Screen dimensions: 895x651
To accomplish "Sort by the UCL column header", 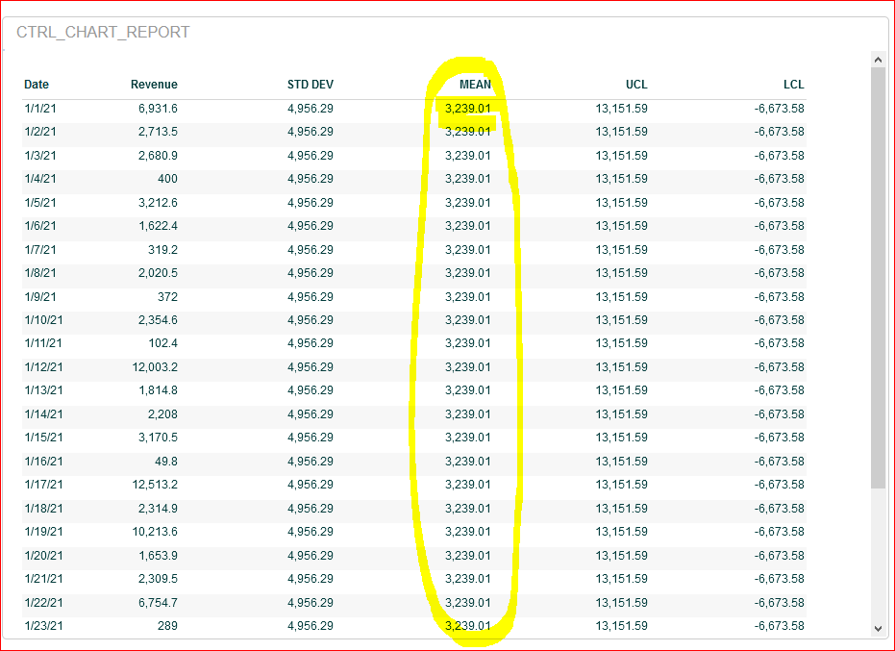I will tap(636, 85).
